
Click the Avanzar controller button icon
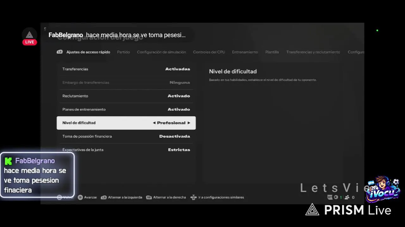(x=80, y=197)
